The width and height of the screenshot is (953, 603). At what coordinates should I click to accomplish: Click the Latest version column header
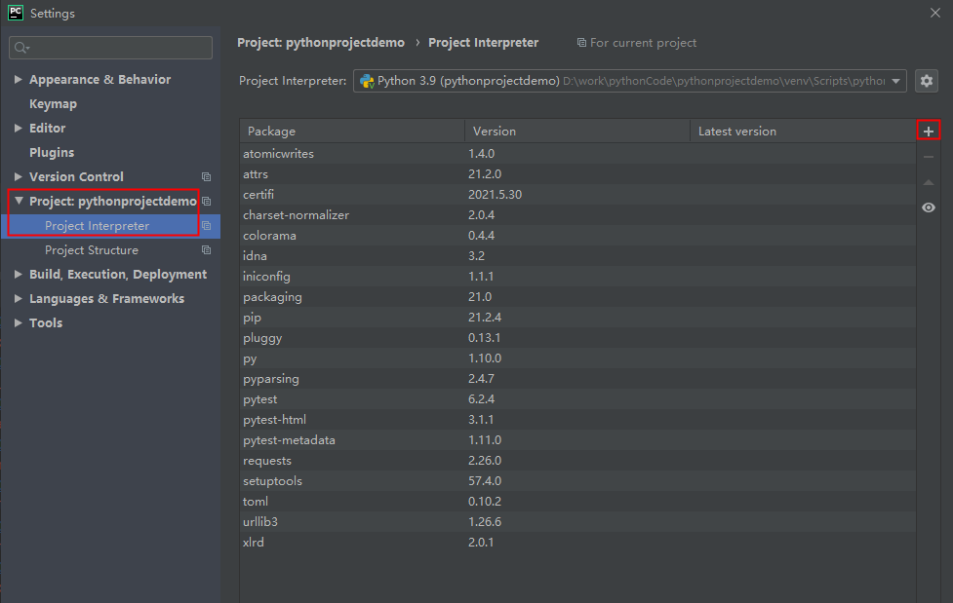(803, 132)
